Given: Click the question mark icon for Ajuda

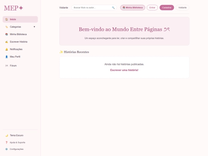Looking at the screenshot, I should point(7,143).
